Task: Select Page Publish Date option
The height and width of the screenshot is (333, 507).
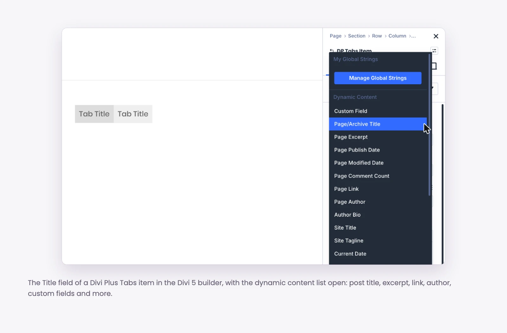Action: pos(378,150)
